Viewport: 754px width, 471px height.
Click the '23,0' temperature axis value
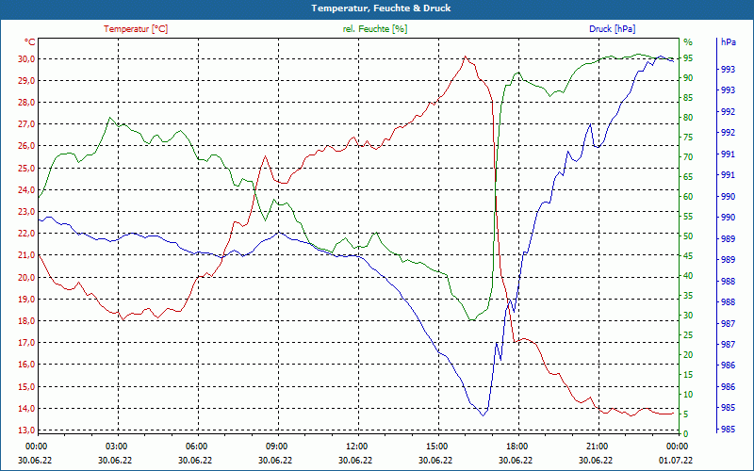[x=26, y=211]
